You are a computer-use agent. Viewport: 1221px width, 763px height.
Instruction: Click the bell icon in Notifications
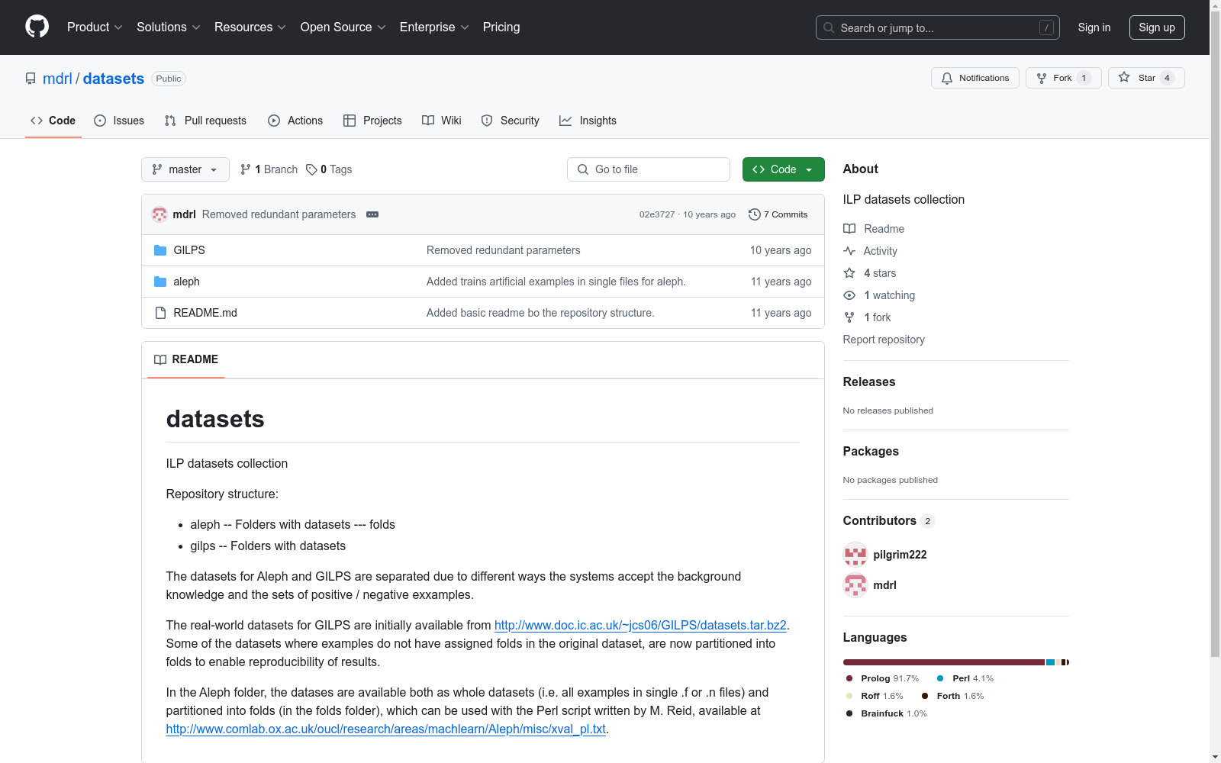[x=947, y=78]
